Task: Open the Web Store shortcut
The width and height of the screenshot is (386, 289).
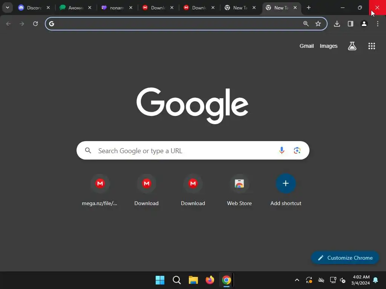Action: 239,190
